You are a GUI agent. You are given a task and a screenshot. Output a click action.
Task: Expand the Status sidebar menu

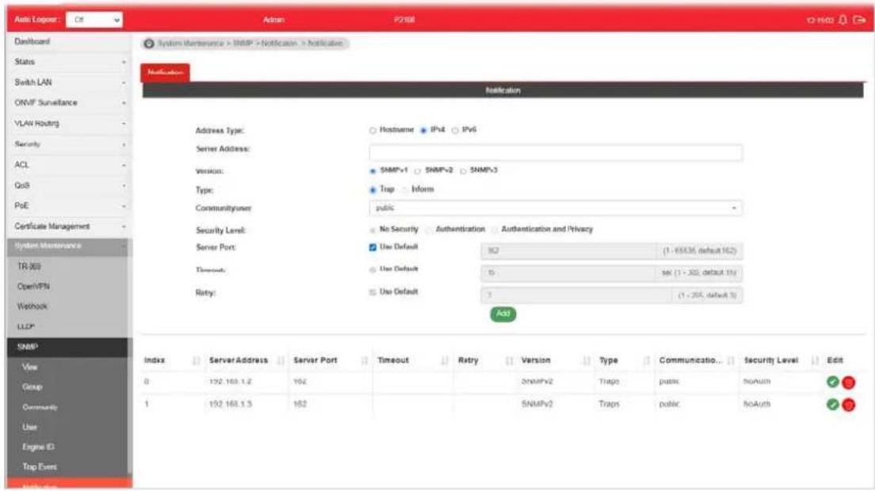click(x=69, y=62)
